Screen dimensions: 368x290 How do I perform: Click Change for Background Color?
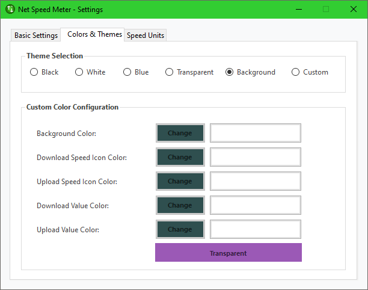pyautogui.click(x=180, y=133)
